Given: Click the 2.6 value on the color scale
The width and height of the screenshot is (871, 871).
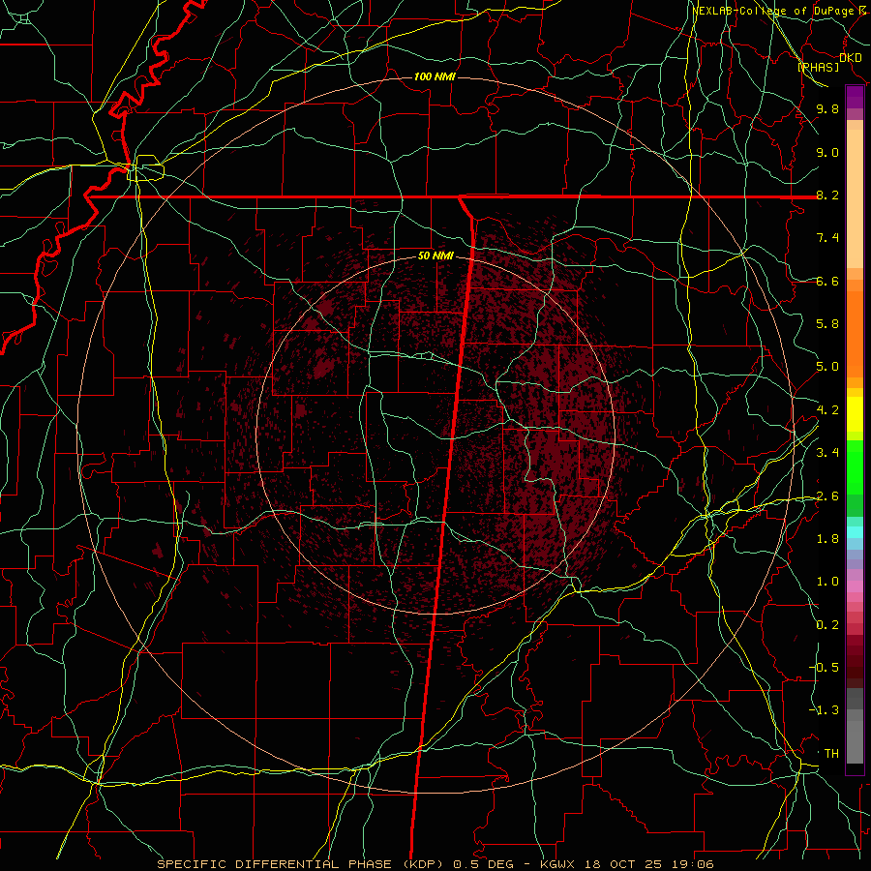Looking at the screenshot, I should (x=827, y=496).
